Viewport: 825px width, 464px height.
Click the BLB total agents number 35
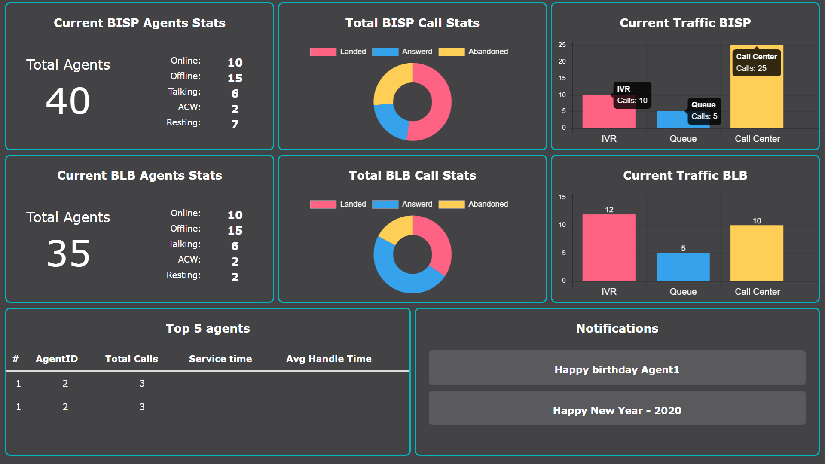coord(68,253)
